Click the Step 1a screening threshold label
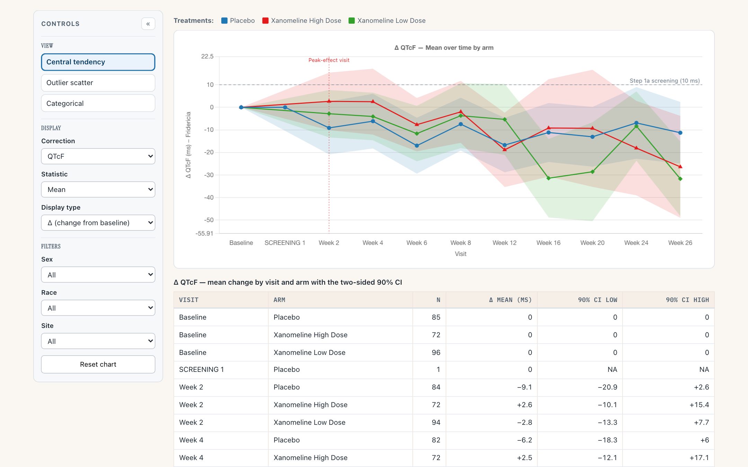This screenshot has height=467, width=748. click(x=665, y=81)
